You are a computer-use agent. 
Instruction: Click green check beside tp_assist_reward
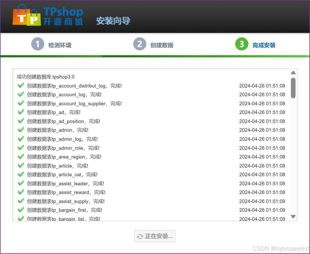coord(21,192)
